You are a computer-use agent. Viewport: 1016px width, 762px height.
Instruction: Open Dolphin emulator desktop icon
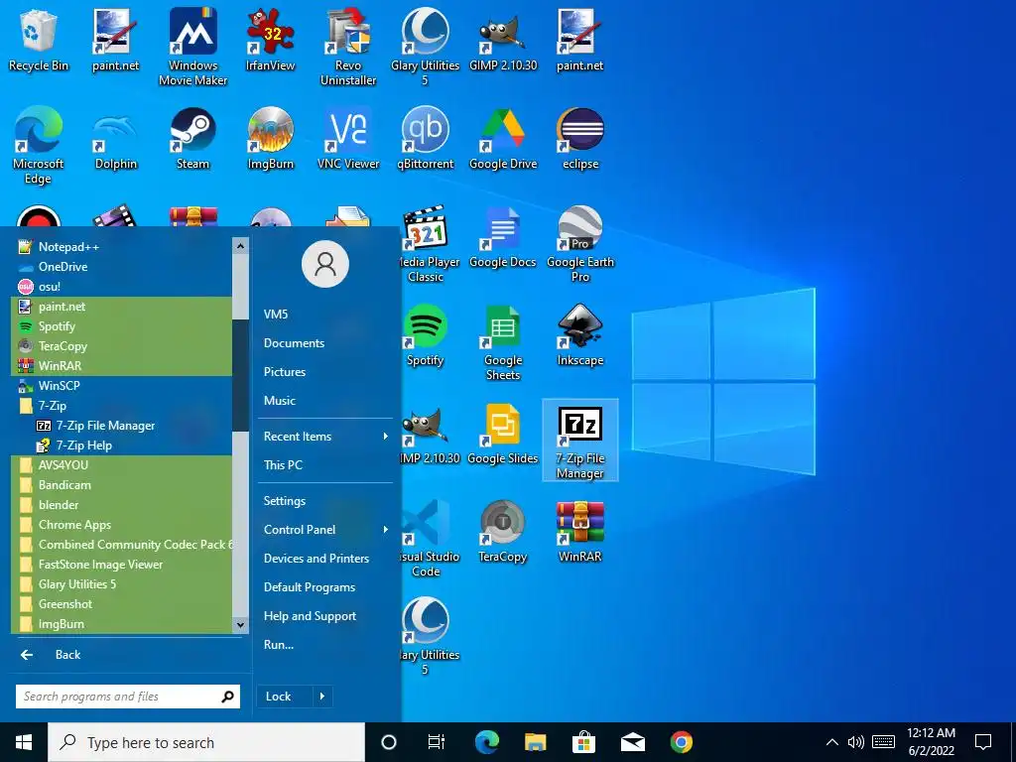click(x=115, y=139)
